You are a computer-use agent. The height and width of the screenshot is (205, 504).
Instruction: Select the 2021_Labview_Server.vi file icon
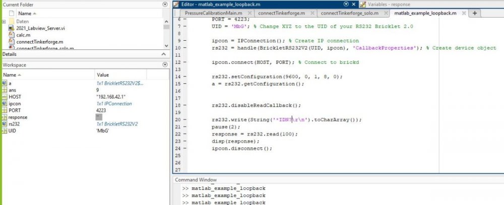(12, 28)
